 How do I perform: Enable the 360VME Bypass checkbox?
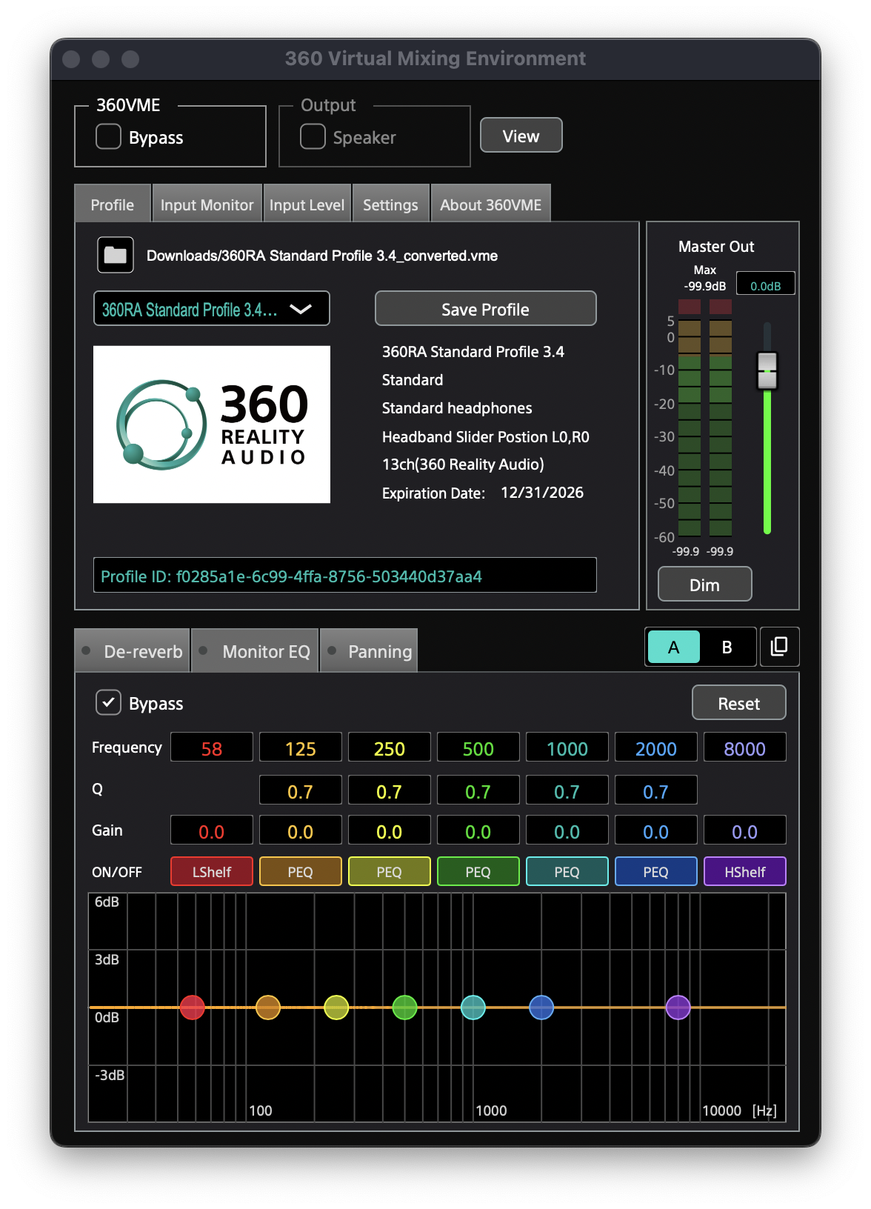pyautogui.click(x=109, y=137)
